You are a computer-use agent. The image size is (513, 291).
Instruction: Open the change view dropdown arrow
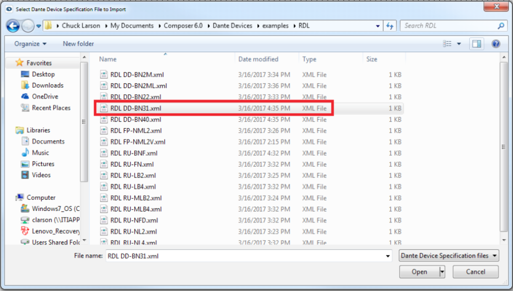[x=460, y=44]
